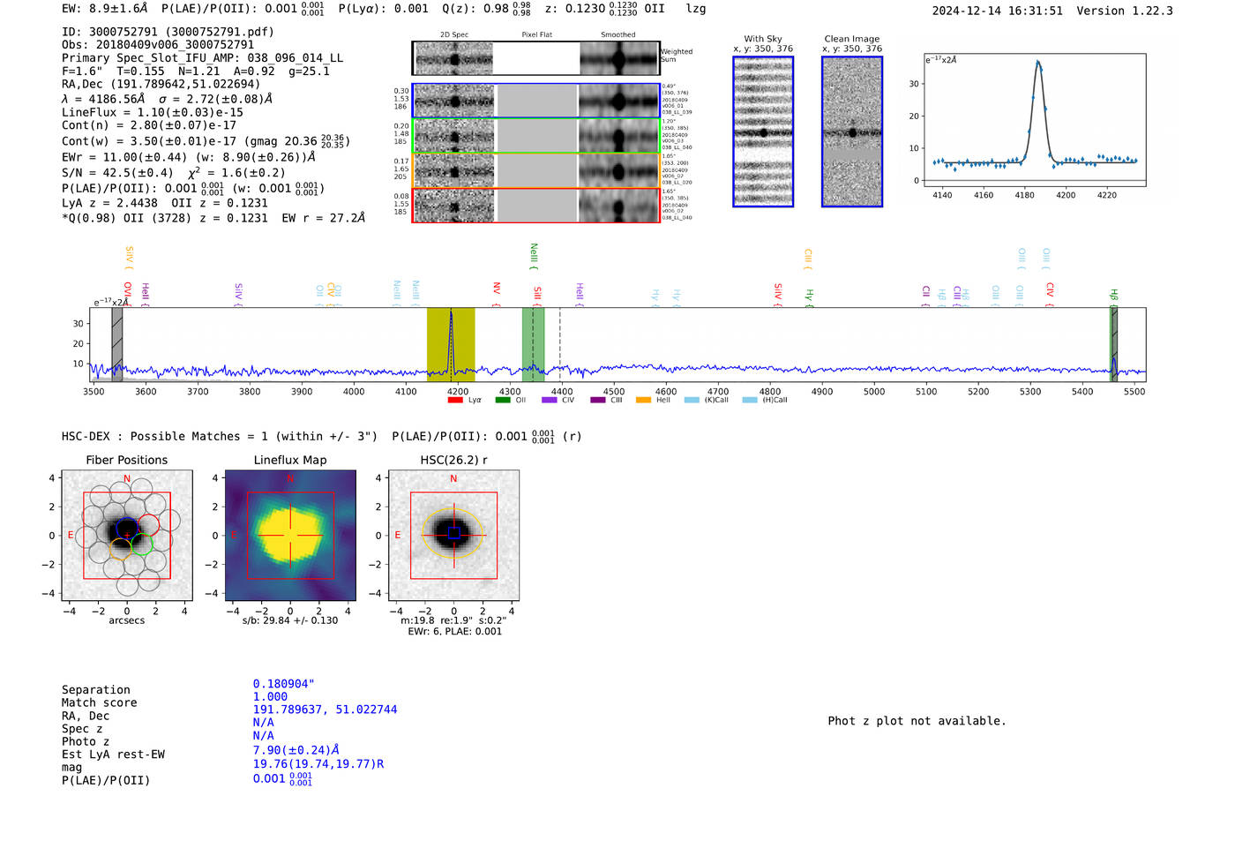Click the yellow highlighted band in the spectrum
The width and height of the screenshot is (1235, 841).
[451, 344]
